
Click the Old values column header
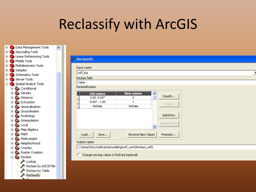click(x=97, y=93)
